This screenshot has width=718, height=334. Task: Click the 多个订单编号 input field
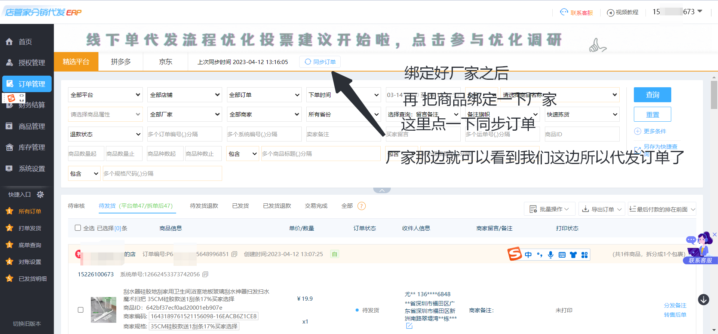pyautogui.click(x=184, y=134)
